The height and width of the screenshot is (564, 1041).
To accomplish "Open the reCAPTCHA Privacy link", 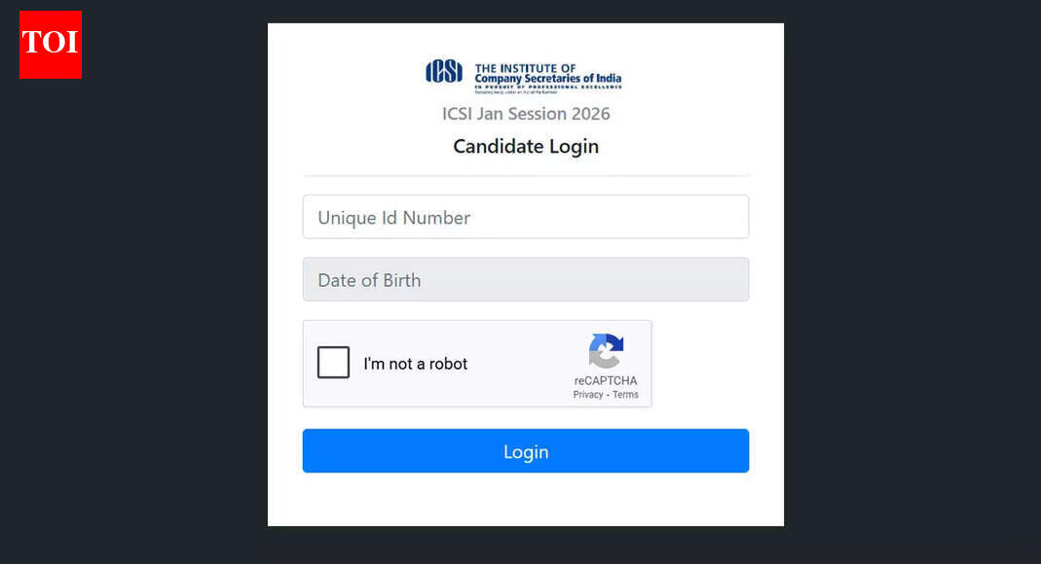I will 584,395.
